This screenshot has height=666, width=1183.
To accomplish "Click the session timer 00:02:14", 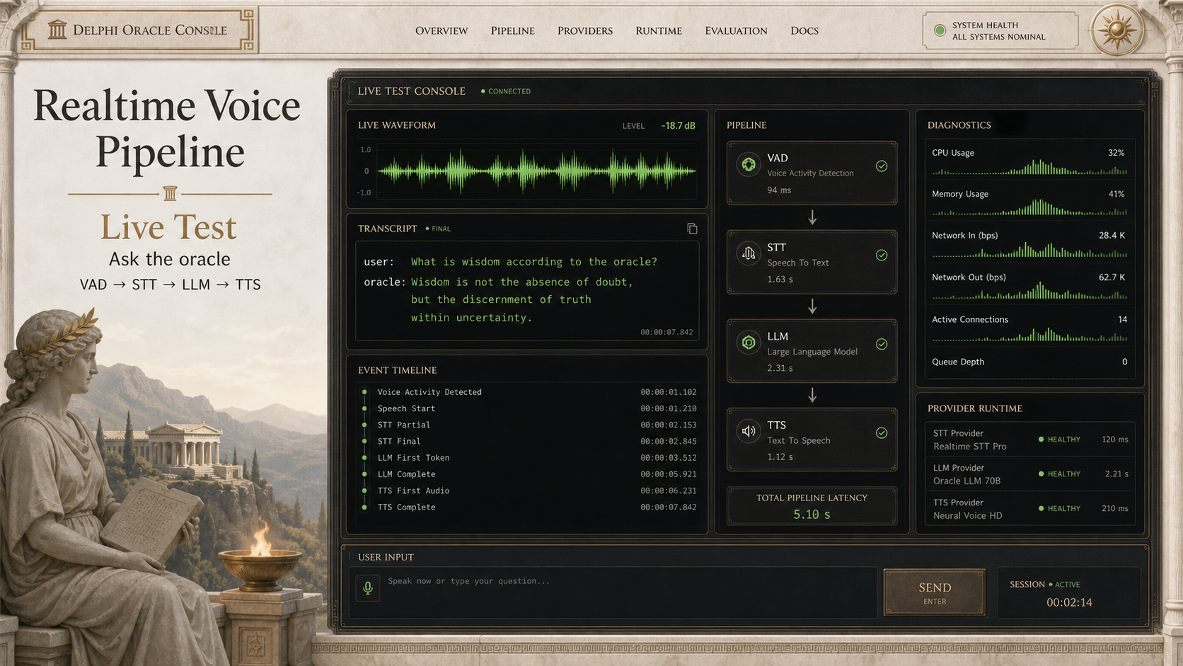I will click(x=1069, y=602).
